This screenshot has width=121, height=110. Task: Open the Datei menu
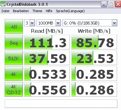(5, 11)
